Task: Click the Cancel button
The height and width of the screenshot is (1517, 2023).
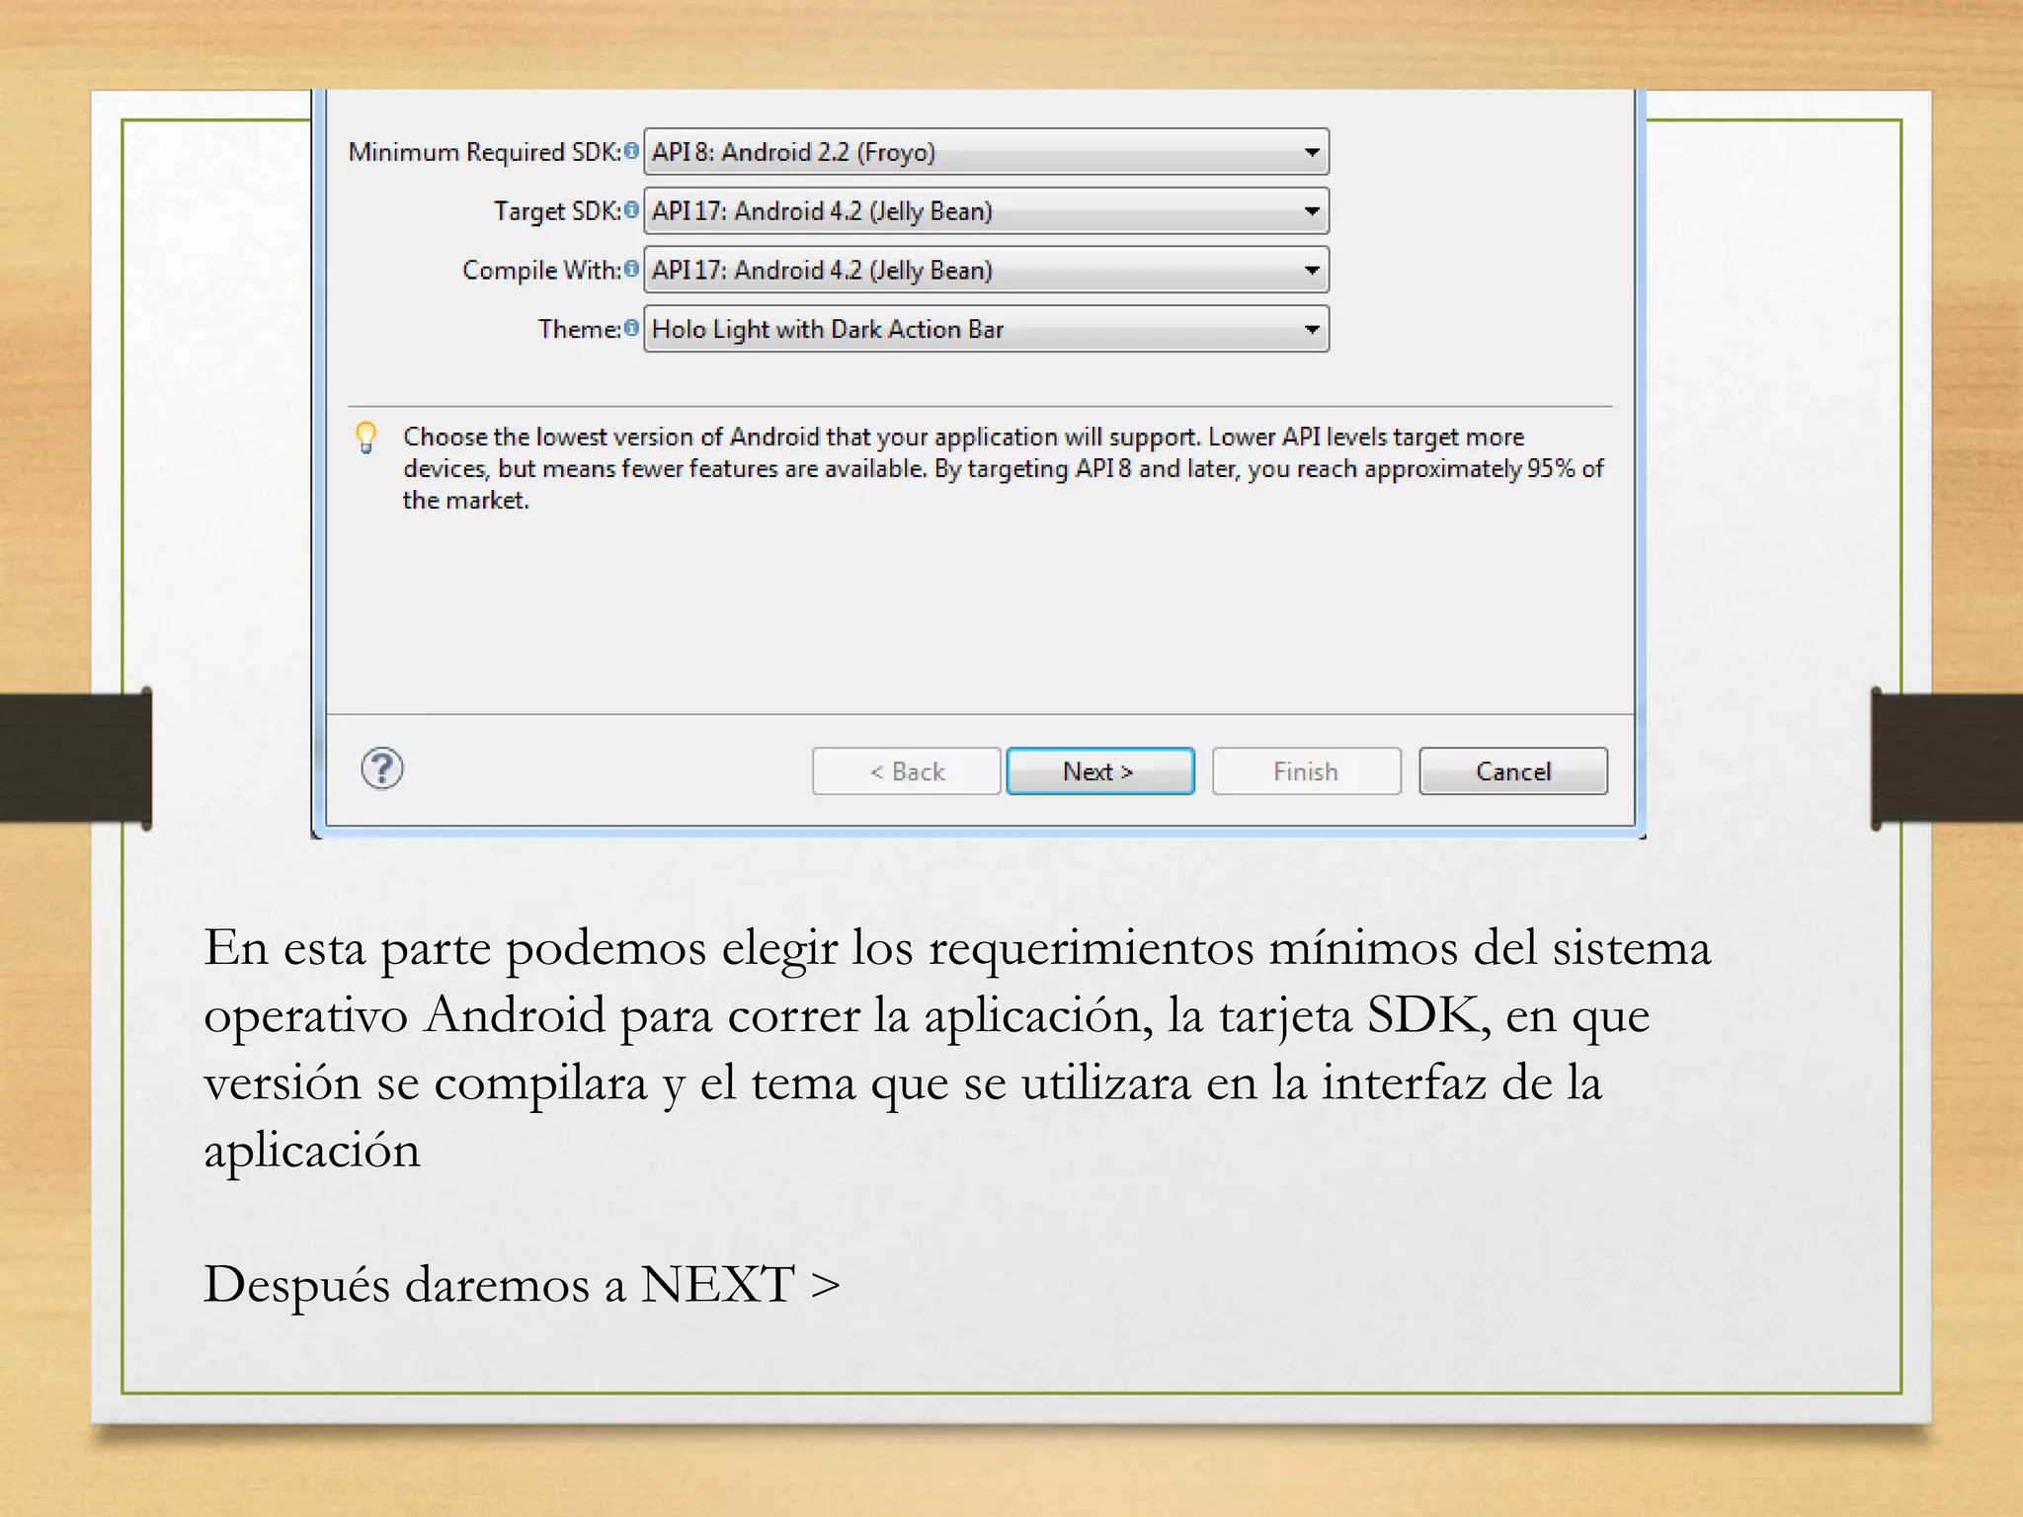Action: point(1513,771)
